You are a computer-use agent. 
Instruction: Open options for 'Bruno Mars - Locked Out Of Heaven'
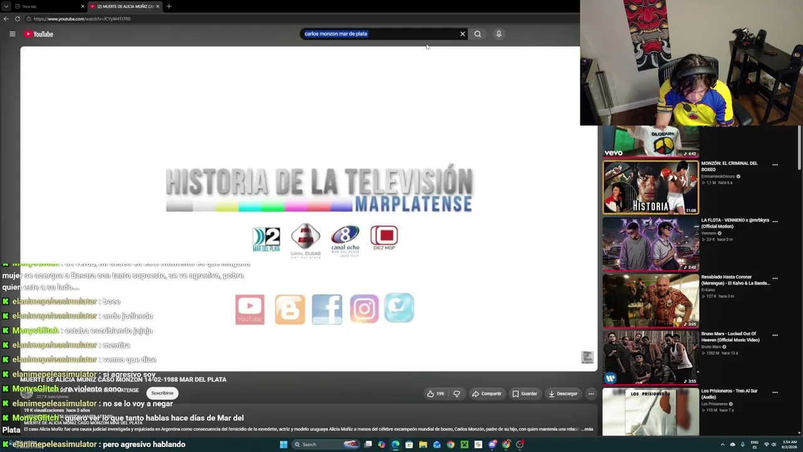775,335
